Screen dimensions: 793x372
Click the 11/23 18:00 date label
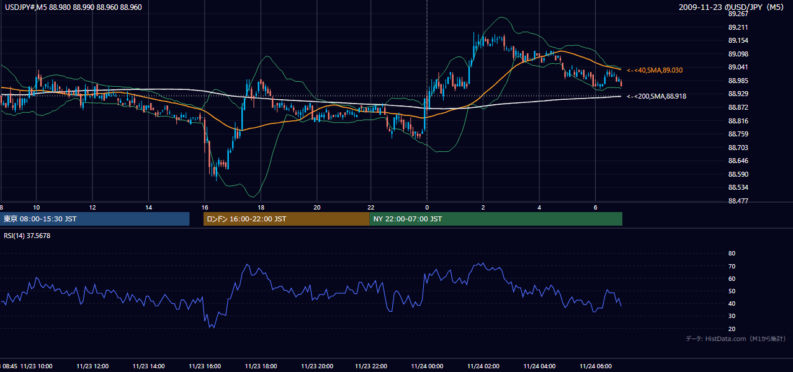pyautogui.click(x=261, y=366)
